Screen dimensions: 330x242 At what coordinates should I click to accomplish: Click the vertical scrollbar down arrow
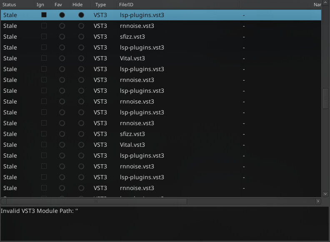[325, 194]
